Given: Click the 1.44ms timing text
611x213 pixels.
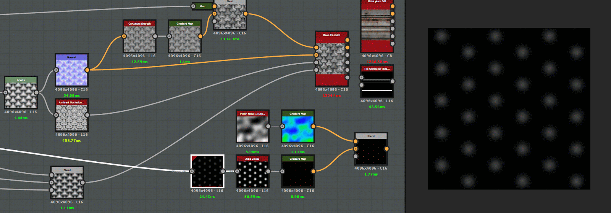Looking at the screenshot, I should pyautogui.click(x=21, y=118).
